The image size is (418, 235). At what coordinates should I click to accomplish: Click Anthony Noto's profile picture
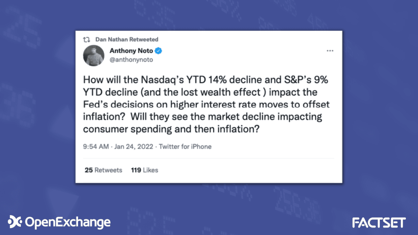click(x=94, y=55)
